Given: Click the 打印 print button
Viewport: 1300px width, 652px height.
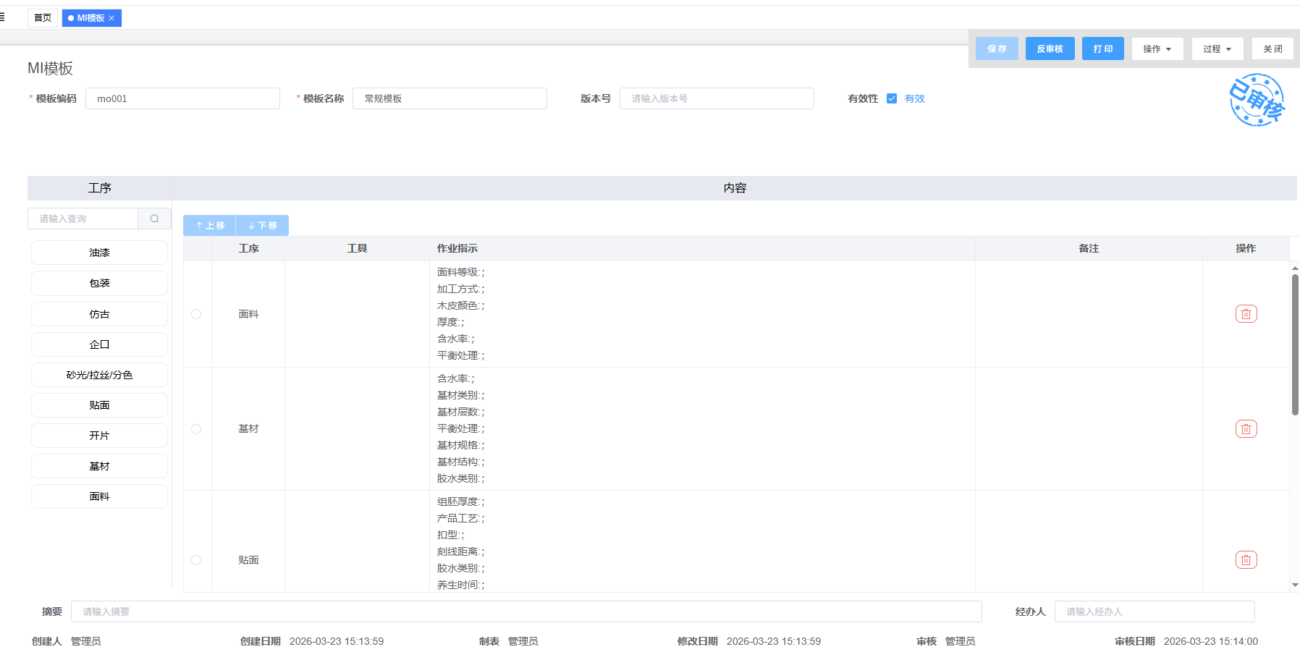Looking at the screenshot, I should [1102, 49].
